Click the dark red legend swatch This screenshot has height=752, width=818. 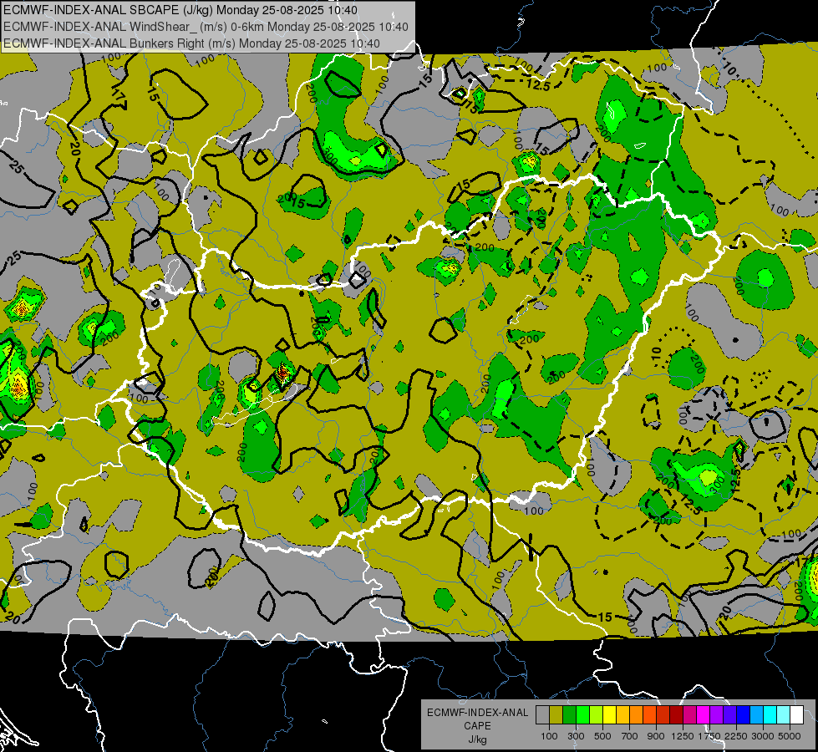tap(676, 715)
